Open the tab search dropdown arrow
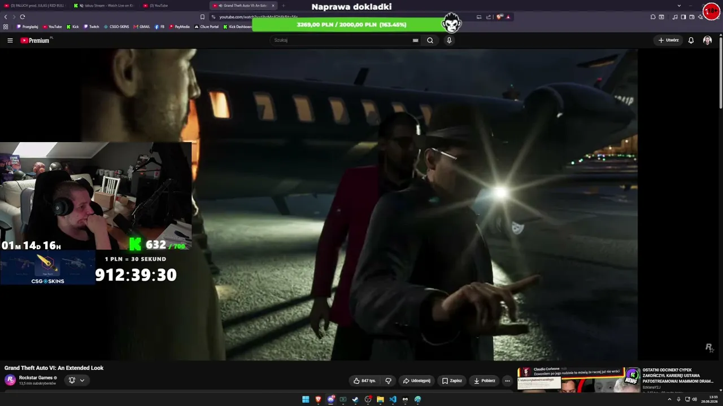Image resolution: width=723 pixels, height=406 pixels. point(679,6)
